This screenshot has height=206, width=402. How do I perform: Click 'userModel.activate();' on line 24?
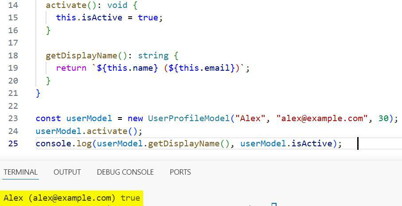click(89, 131)
